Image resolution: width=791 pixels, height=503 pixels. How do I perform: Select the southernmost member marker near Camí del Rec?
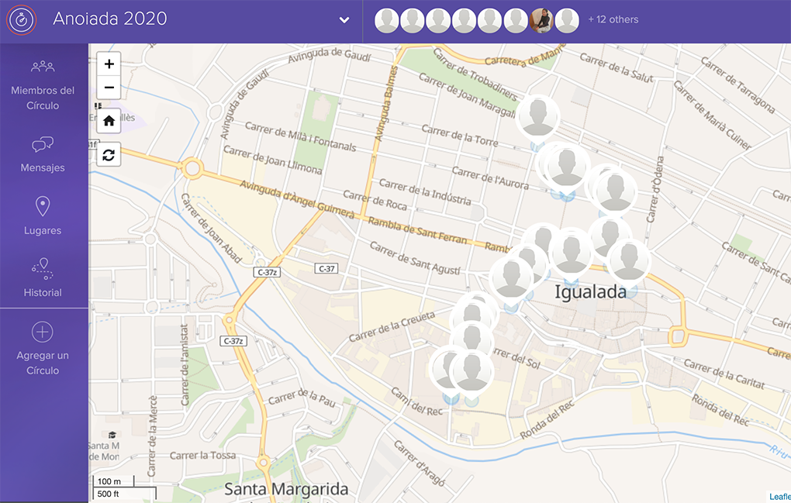point(471,372)
